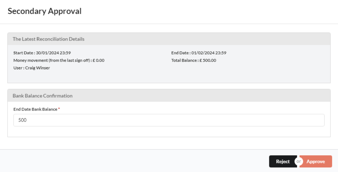Click the End Date Bank Balance label
This screenshot has width=338, height=172.
(x=35, y=109)
